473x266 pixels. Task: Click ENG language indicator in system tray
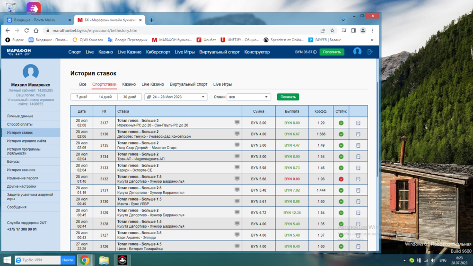coord(443,260)
